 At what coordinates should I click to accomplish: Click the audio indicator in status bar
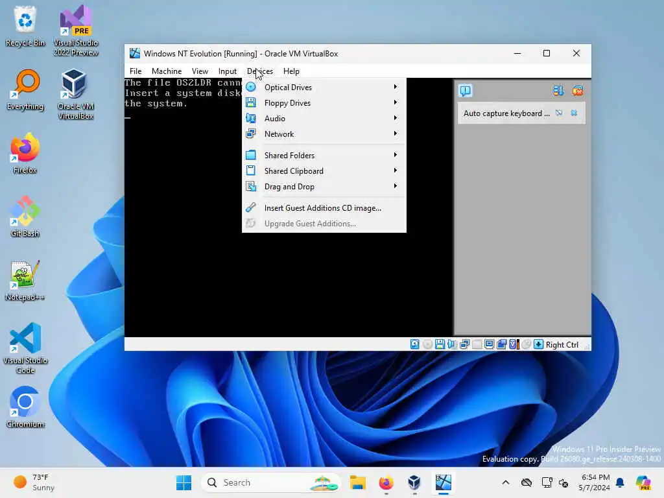pos(452,344)
